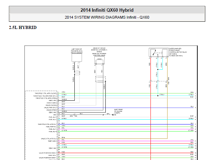Screen dimensions: 208x160
Task: Click the "THROTTLE CTRL MTR PWR SPLY" pin label
Action: click(x=45, y=96)
